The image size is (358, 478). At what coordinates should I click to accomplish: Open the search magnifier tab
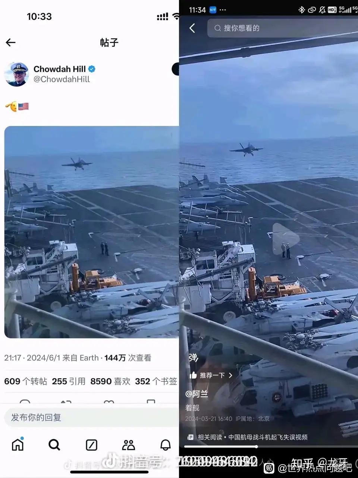tap(54, 445)
